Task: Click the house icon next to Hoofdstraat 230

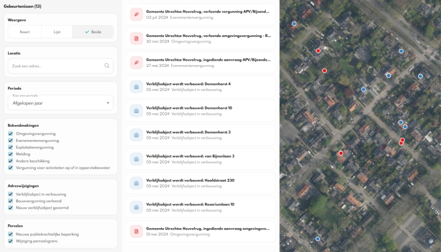Action: click(136, 183)
